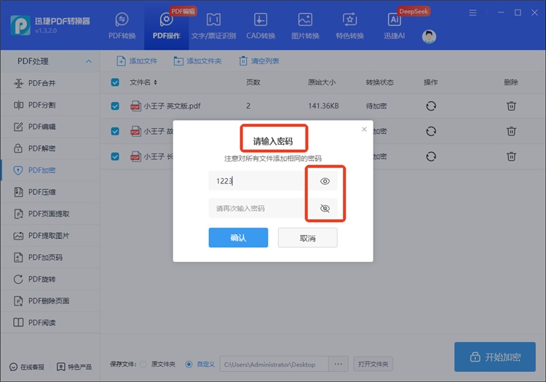Select PDF压缩 in the sidebar

(50, 192)
